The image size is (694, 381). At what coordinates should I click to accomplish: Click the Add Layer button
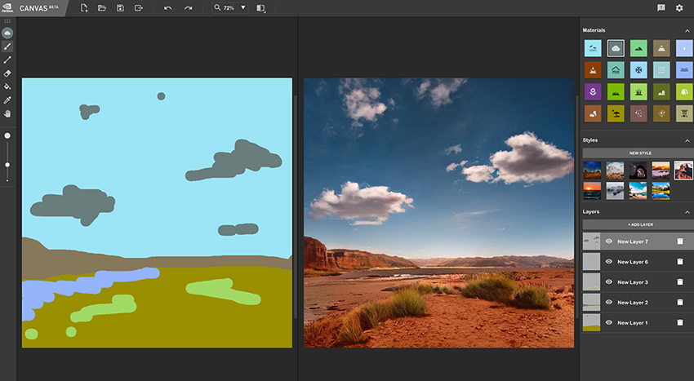tap(639, 224)
